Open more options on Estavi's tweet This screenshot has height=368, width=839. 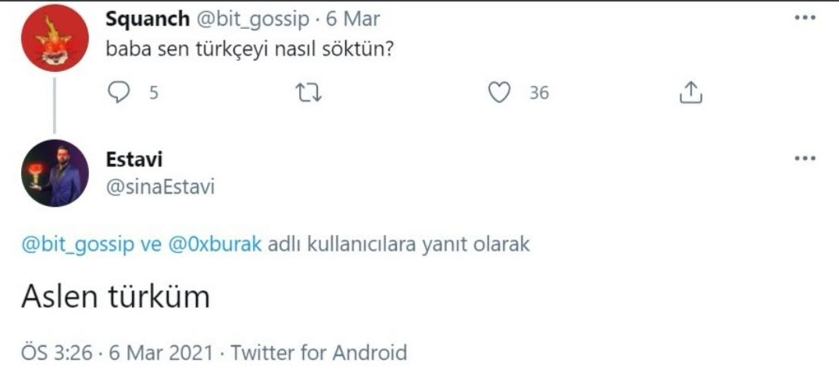pyautogui.click(x=804, y=159)
